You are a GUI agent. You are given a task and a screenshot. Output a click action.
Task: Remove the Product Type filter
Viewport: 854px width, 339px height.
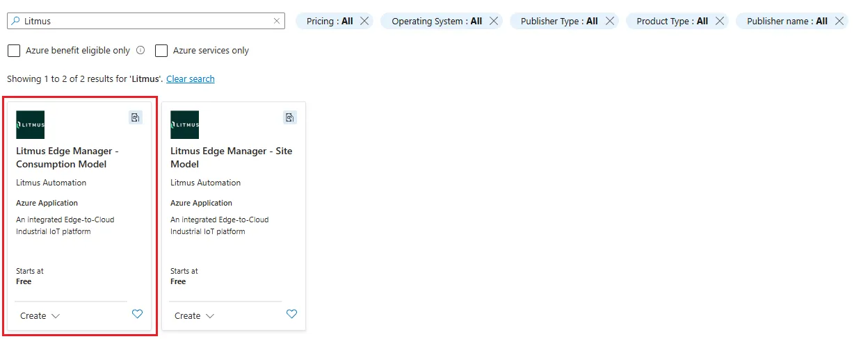(x=720, y=21)
